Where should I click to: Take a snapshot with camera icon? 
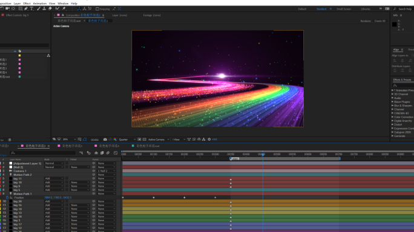click(x=105, y=139)
